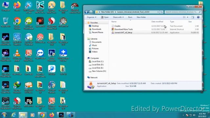Open Desktop in the navigation pane
The image size is (210, 118).
95,26
